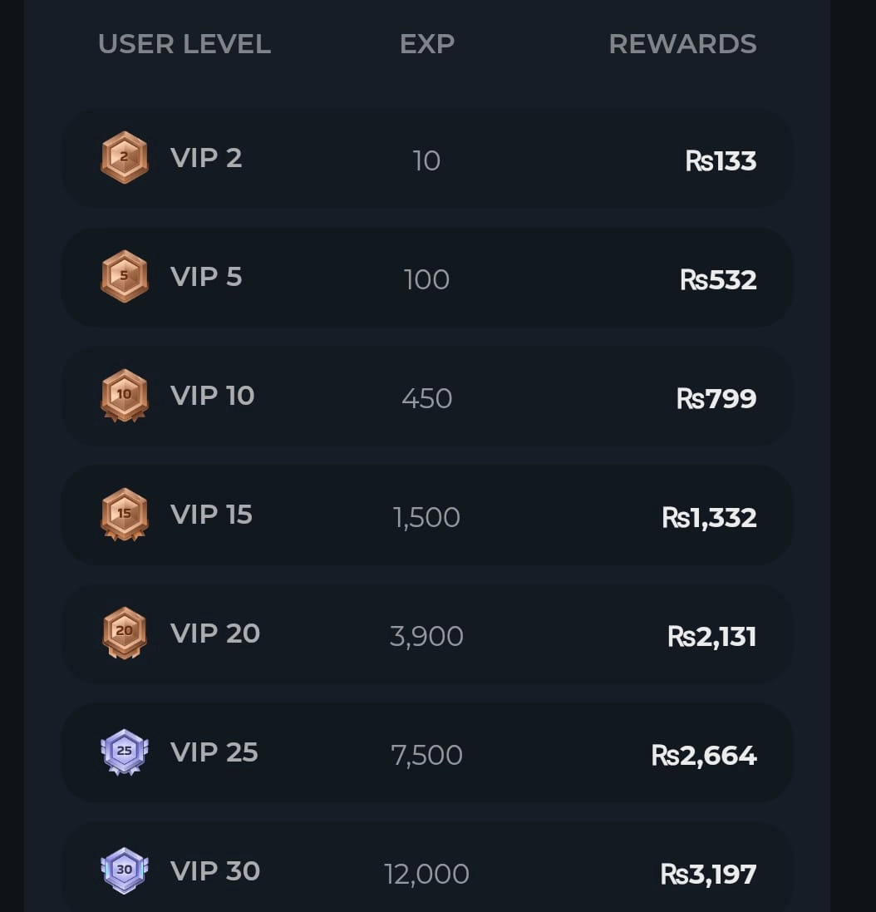Tap the Rs1,332 reward amount
This screenshot has height=912, width=876.
point(709,517)
